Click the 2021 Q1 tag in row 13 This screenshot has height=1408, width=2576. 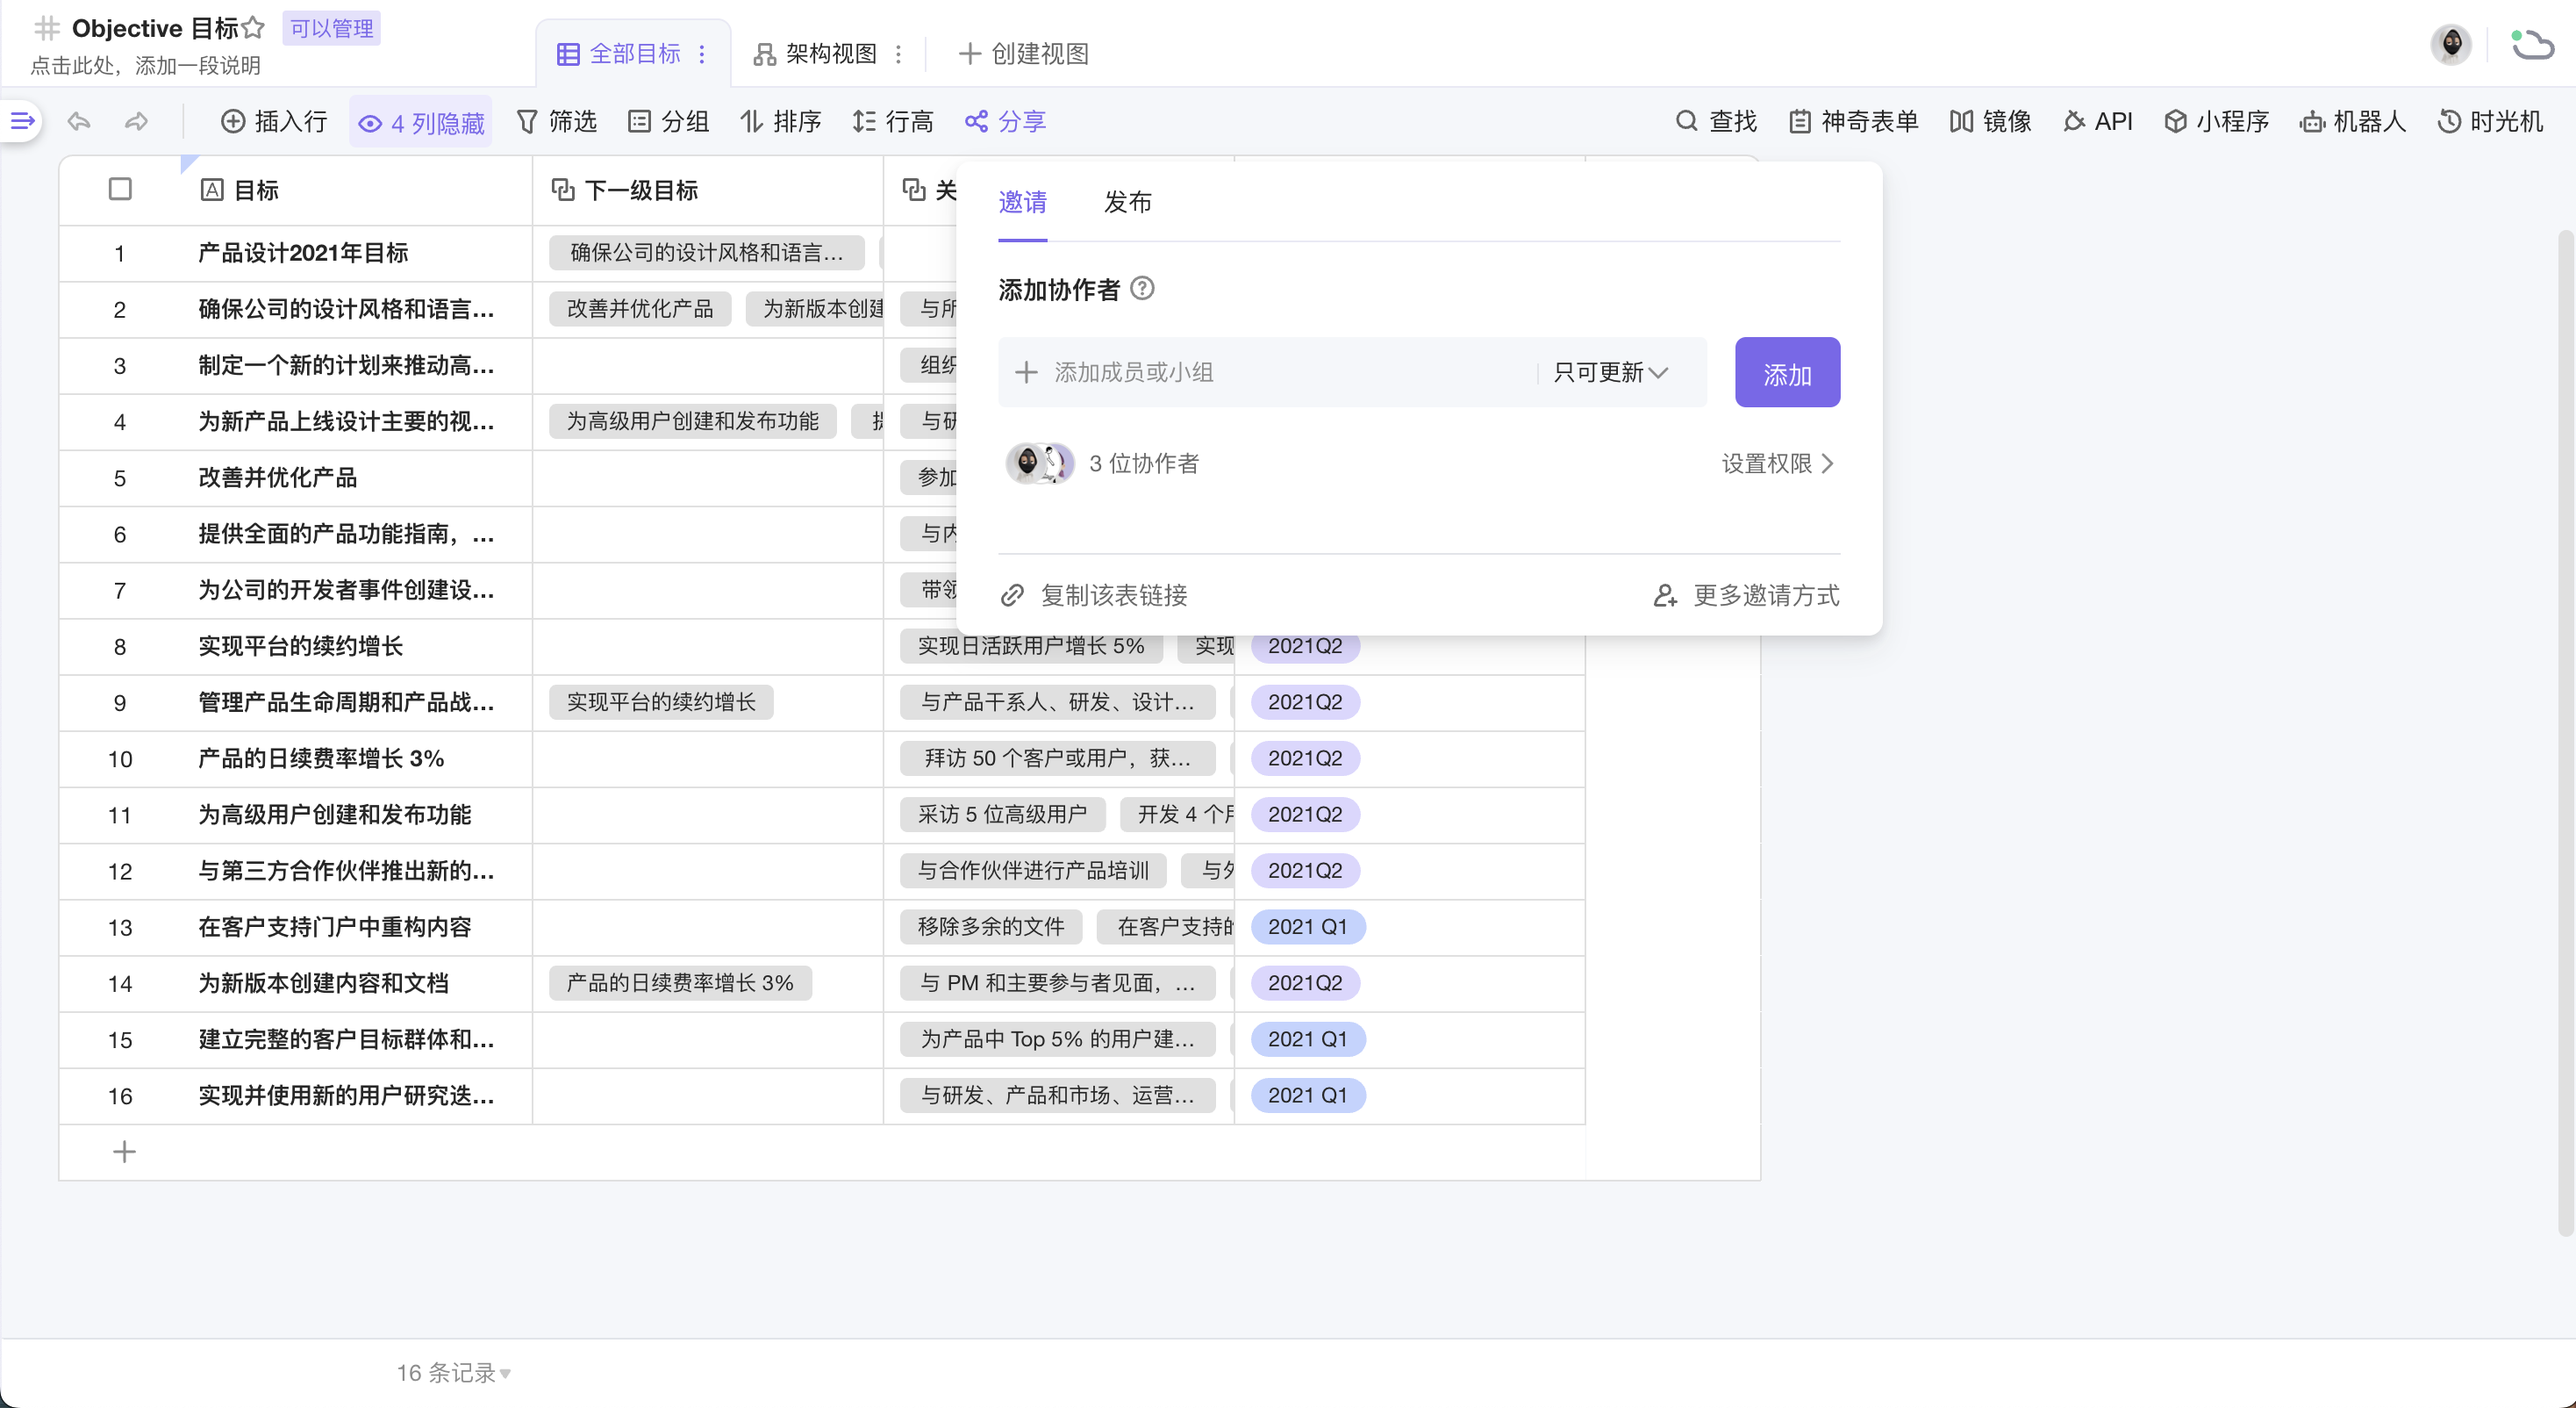pos(1307,927)
